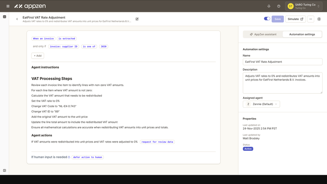The height and width of the screenshot is (184, 327).
Task: Click 'Set the VAT rate to 0%' line
Action: 45,101
